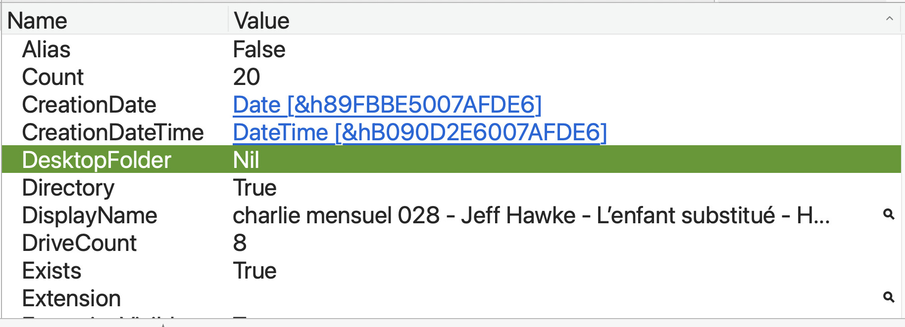The image size is (905, 327).
Task: Select the Extension property name
Action: click(71, 298)
